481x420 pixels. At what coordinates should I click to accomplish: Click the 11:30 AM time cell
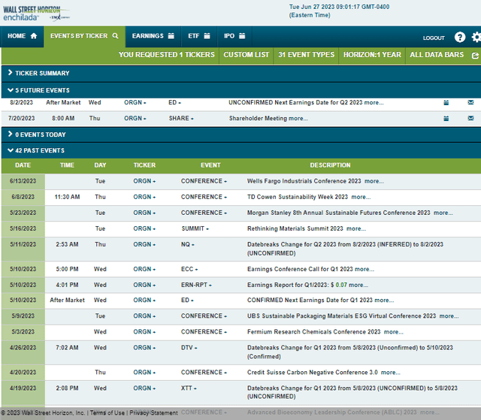67,197
